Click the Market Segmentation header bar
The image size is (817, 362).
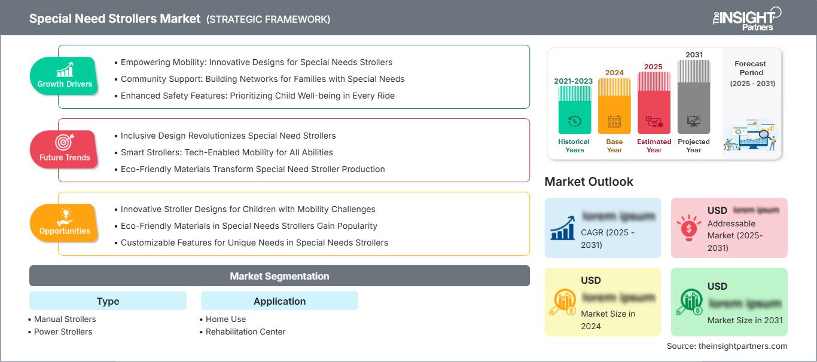(279, 276)
